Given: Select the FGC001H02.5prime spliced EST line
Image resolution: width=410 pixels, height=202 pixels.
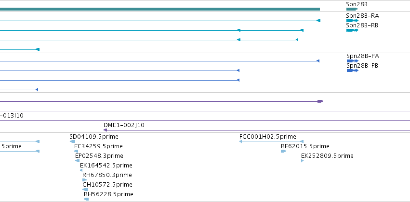Looking at the screenshot, I should [x=271, y=142].
